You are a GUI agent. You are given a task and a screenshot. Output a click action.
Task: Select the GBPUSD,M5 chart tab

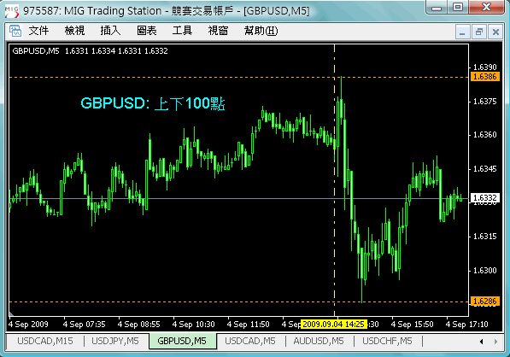[182, 341]
